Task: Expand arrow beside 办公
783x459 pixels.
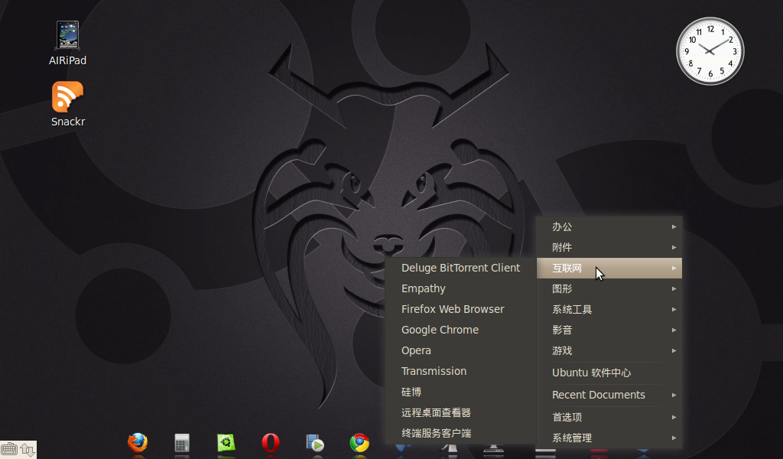Action: pos(674,226)
